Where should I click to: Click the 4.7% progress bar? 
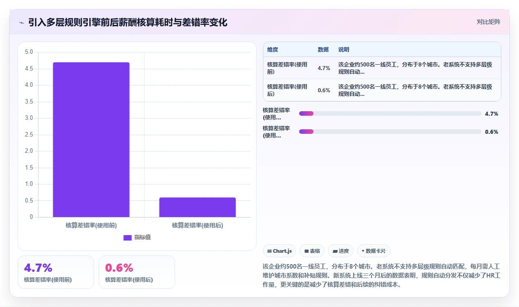(390, 113)
